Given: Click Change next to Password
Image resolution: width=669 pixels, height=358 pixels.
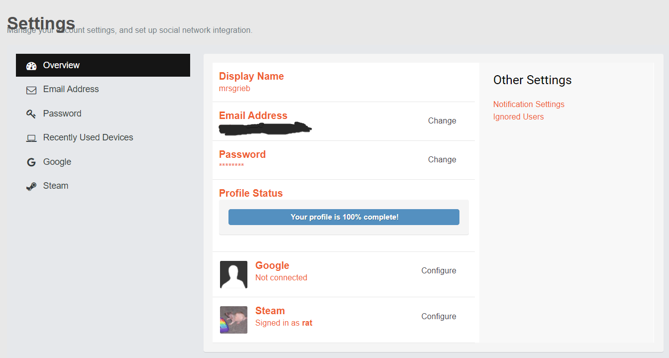Looking at the screenshot, I should tap(442, 159).
